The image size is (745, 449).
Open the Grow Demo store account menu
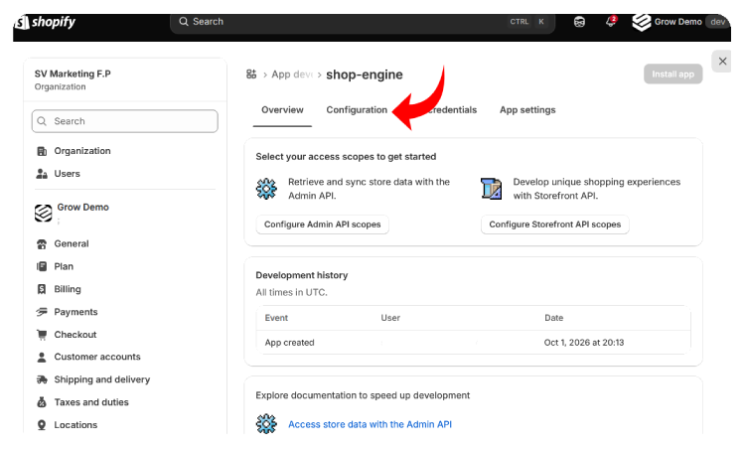click(679, 22)
